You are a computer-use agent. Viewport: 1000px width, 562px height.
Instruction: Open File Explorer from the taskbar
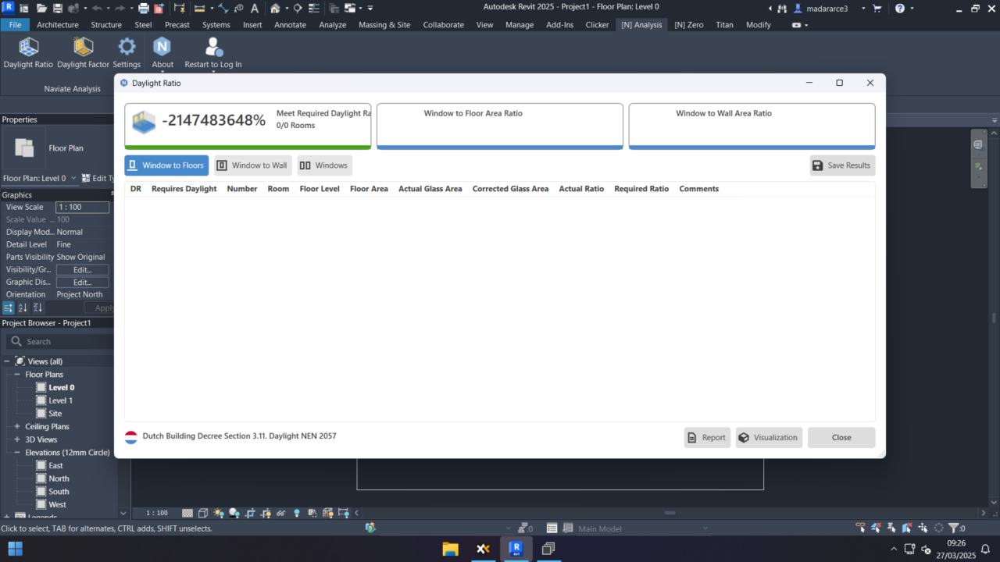pyautogui.click(x=450, y=549)
